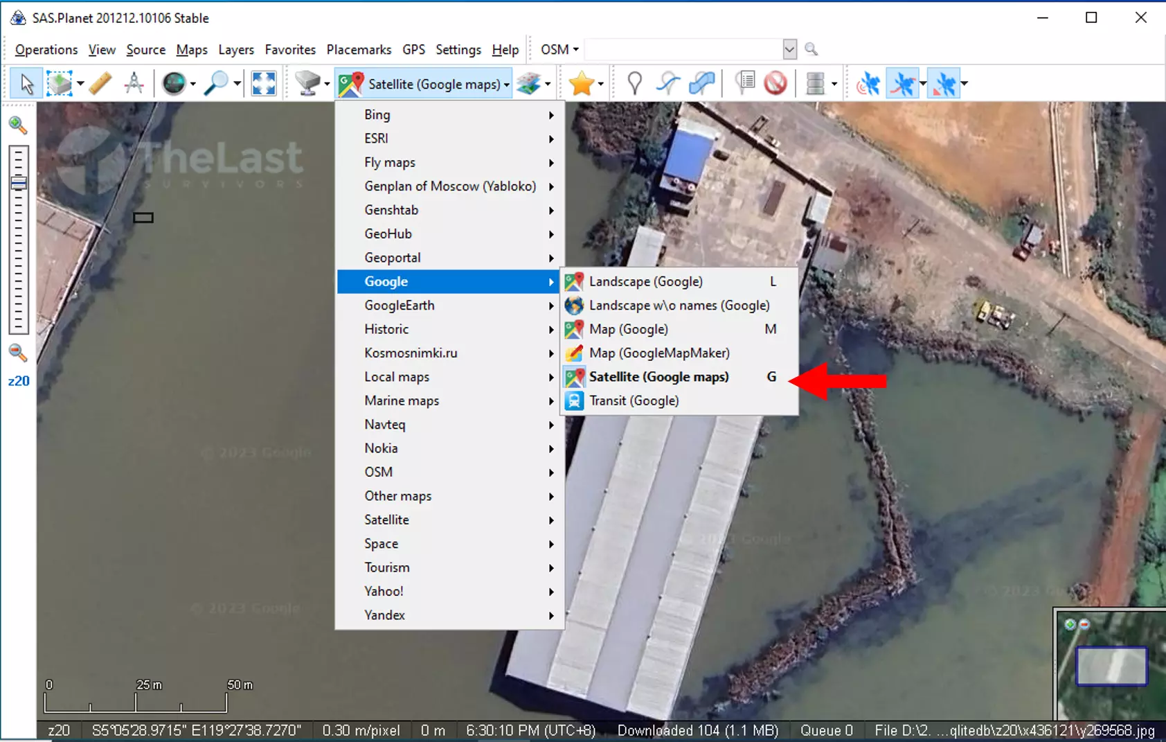This screenshot has height=742, width=1166.
Task: Open the Settings menu
Action: 458,50
